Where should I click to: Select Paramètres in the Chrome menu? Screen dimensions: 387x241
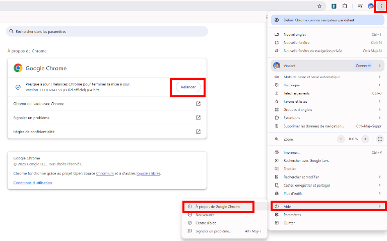pos(293,215)
